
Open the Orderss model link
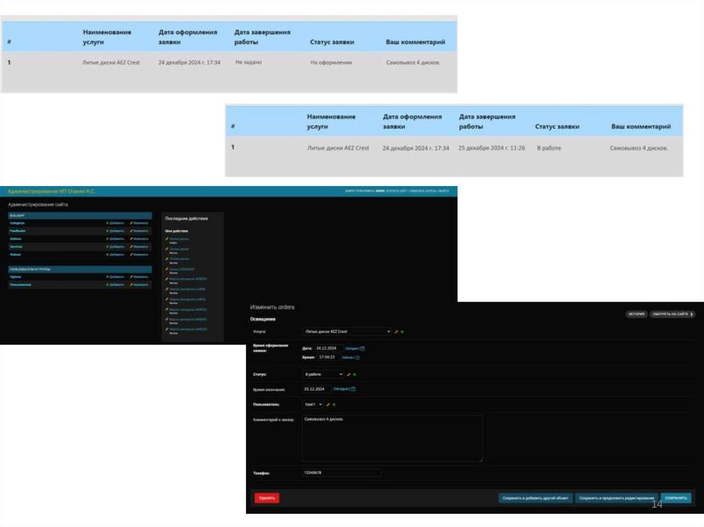click(x=16, y=239)
